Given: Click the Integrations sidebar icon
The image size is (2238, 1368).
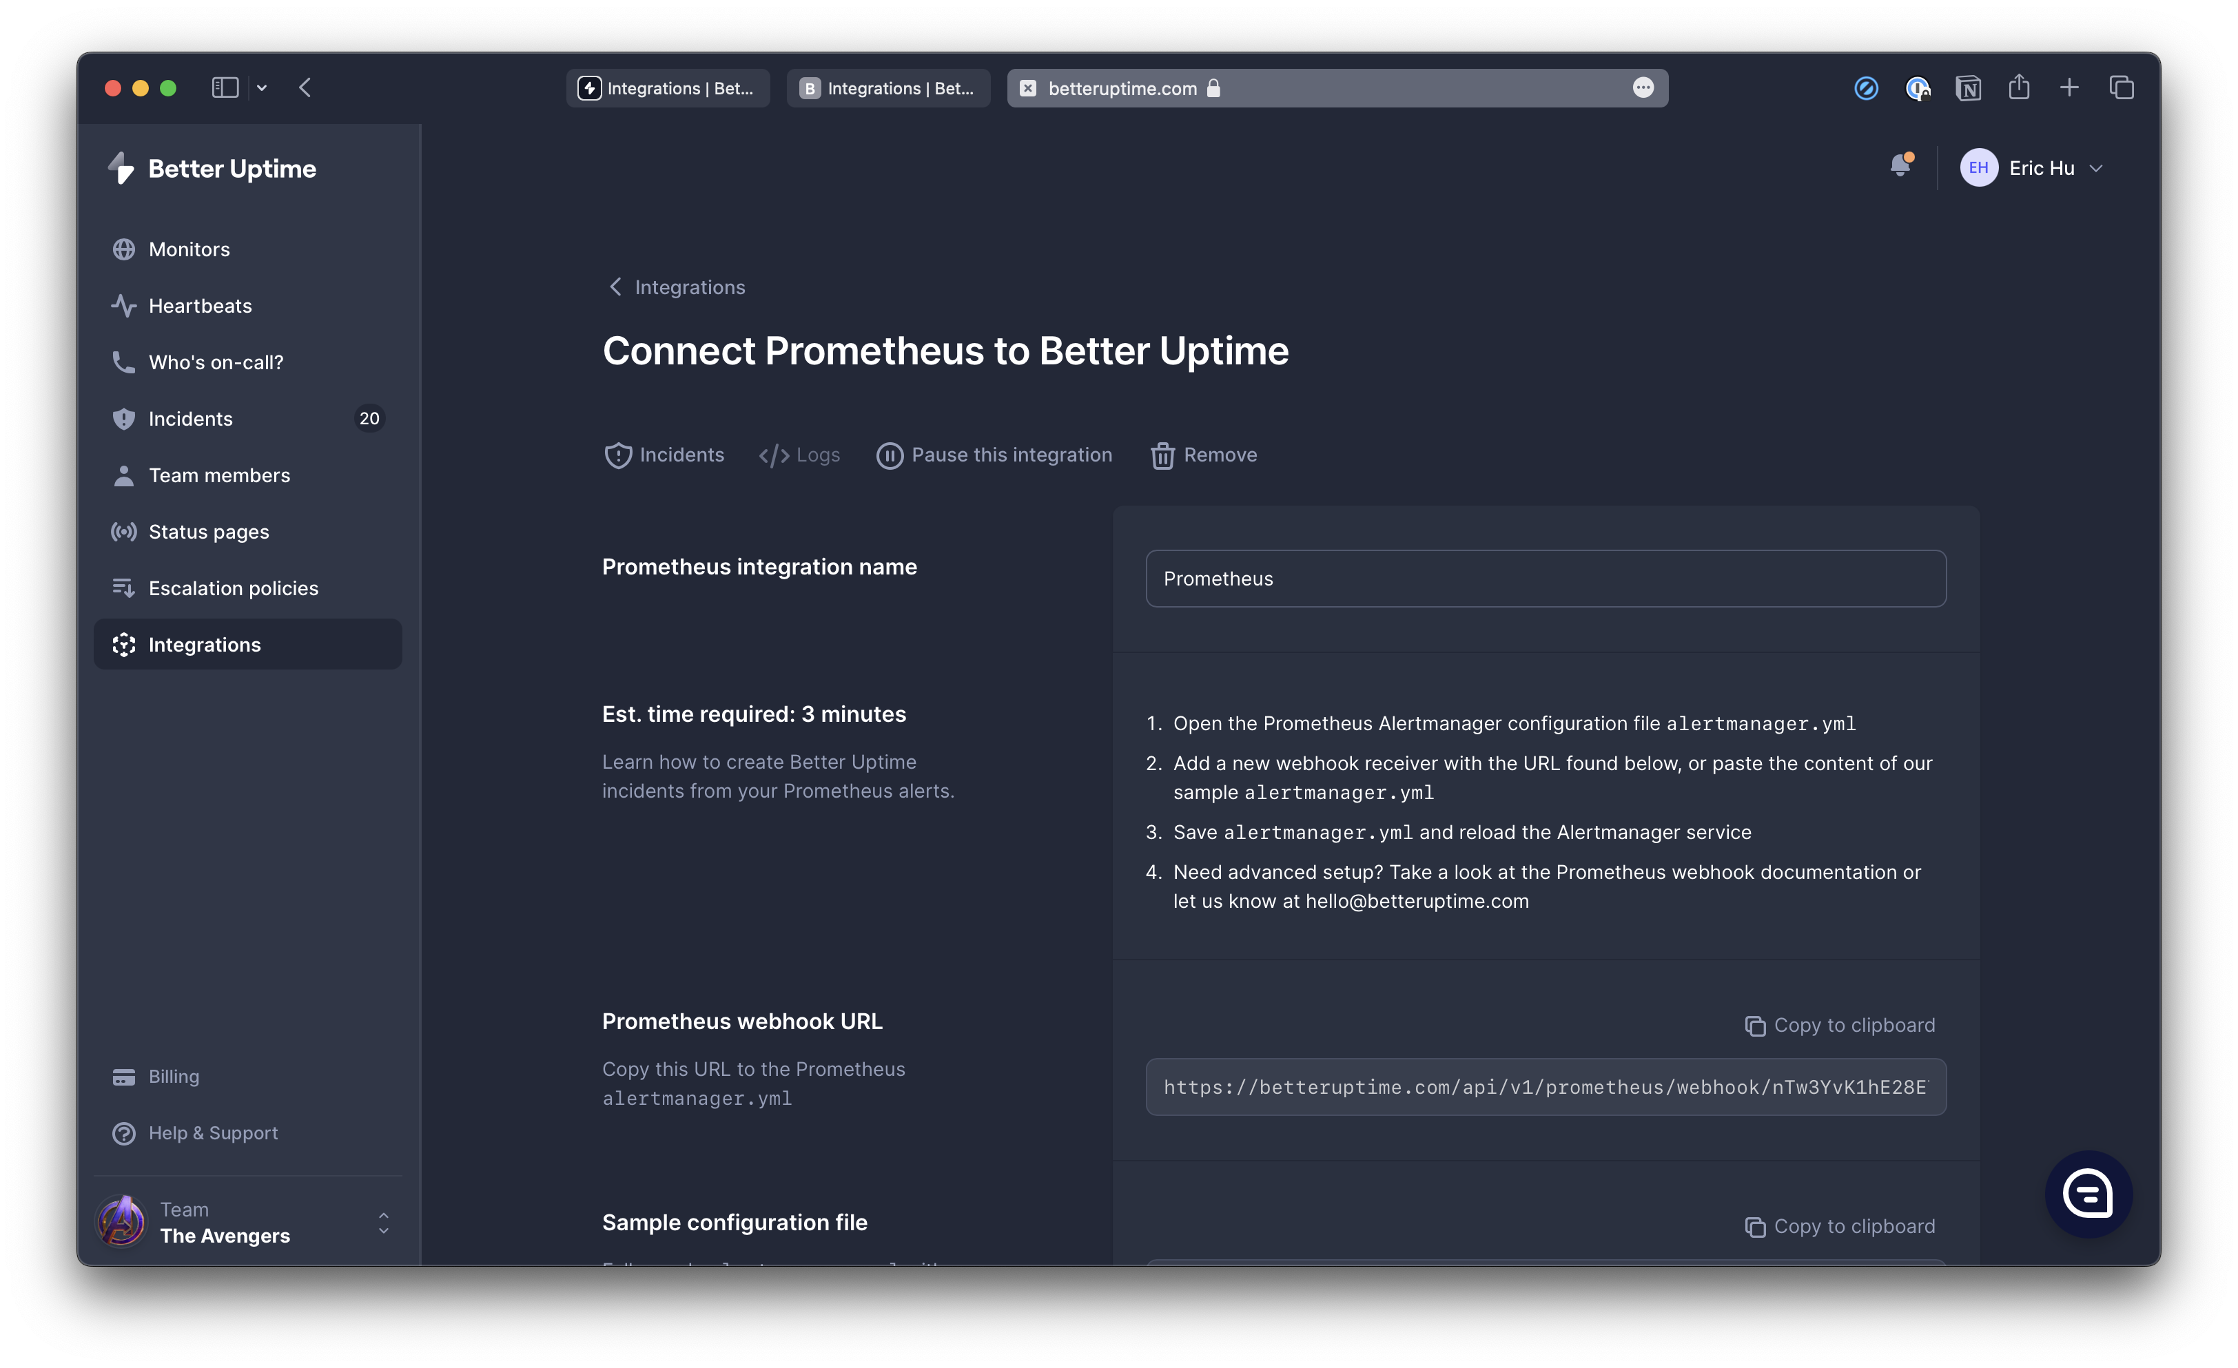Looking at the screenshot, I should click(x=123, y=645).
